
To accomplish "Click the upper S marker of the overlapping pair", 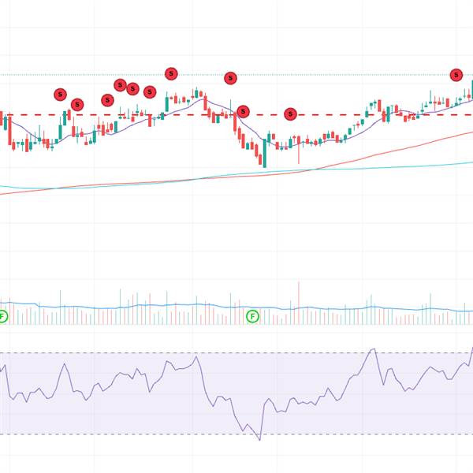I will (x=120, y=85).
